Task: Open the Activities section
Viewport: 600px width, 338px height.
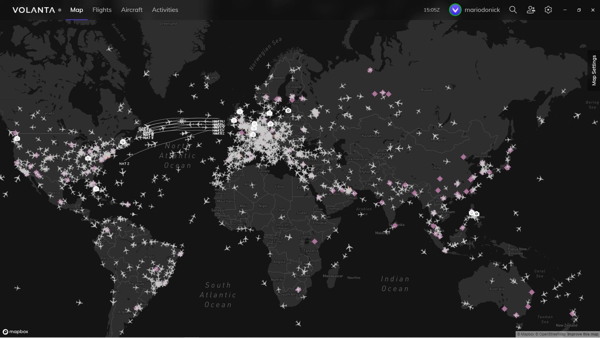Action: tap(164, 9)
